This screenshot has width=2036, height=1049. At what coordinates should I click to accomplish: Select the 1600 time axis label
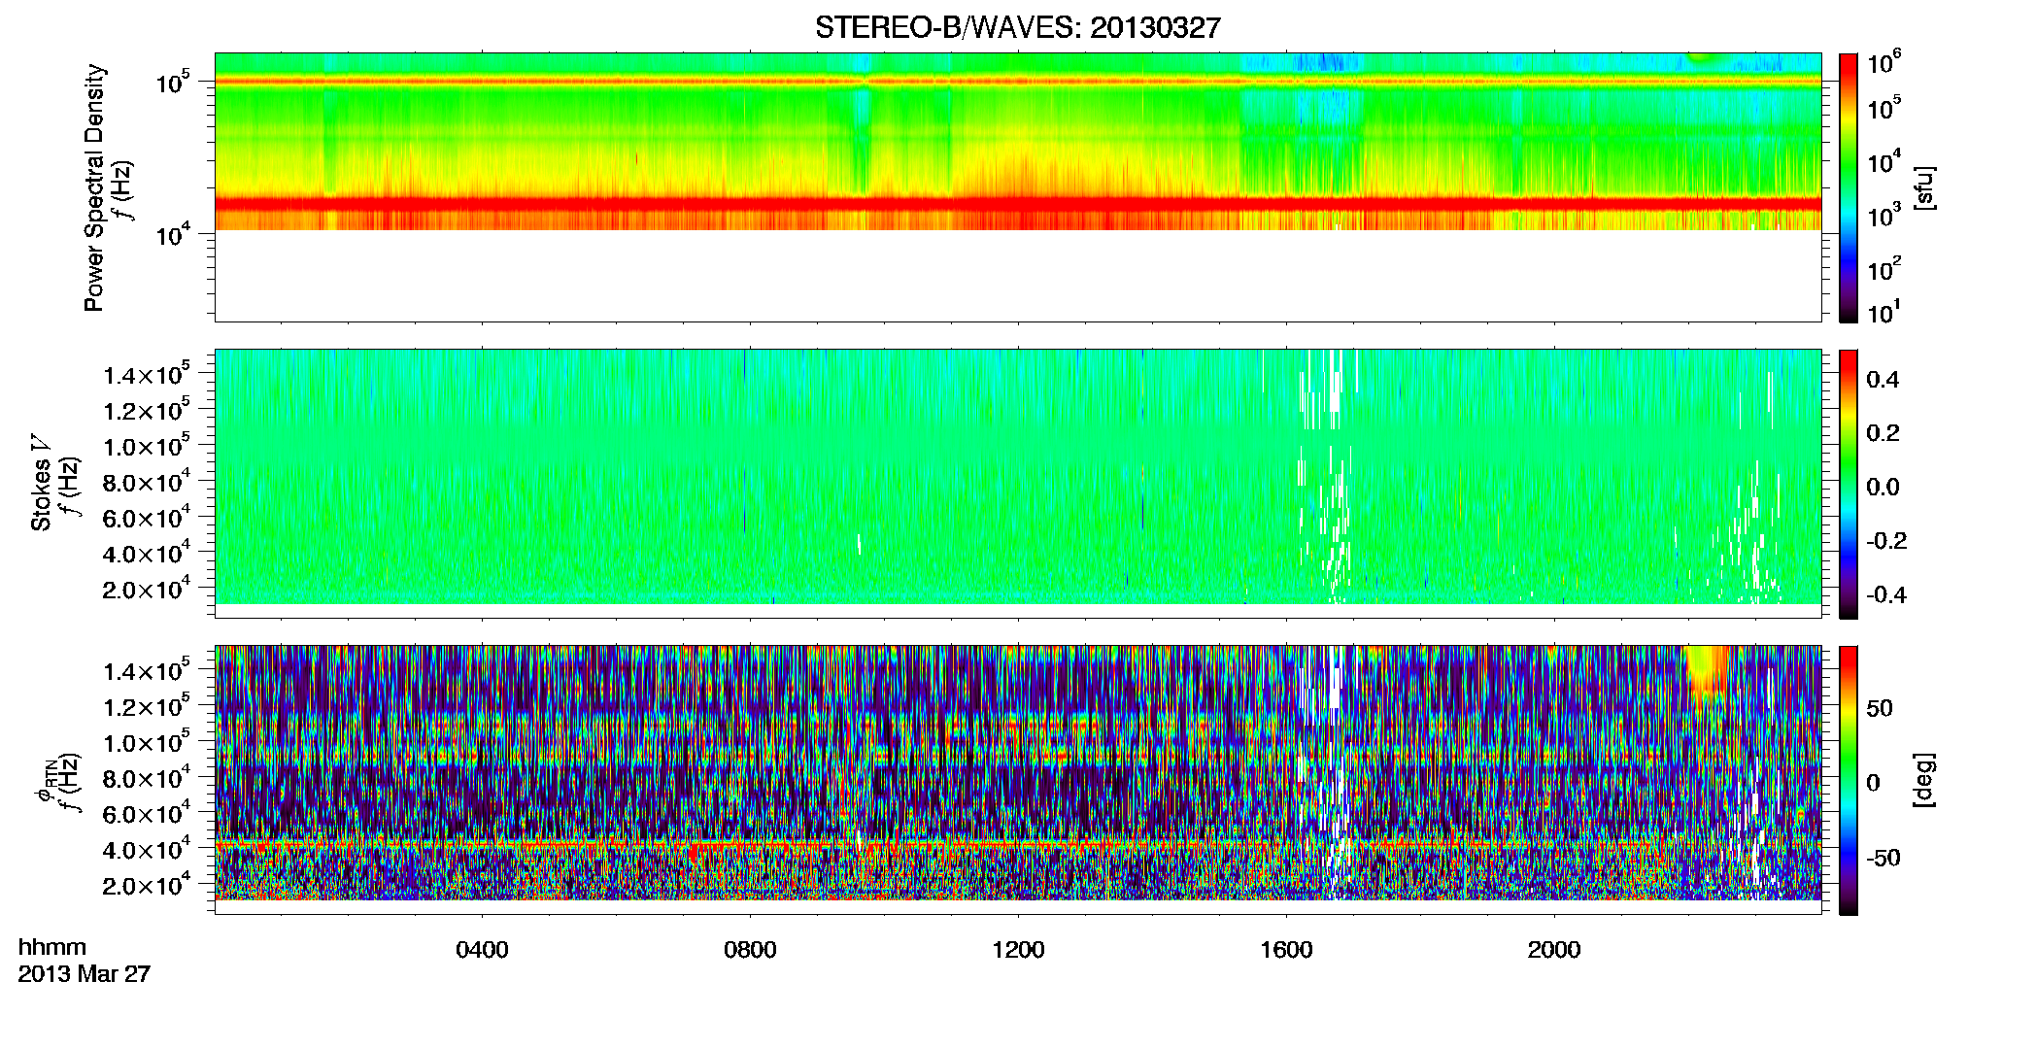pyautogui.click(x=1286, y=950)
